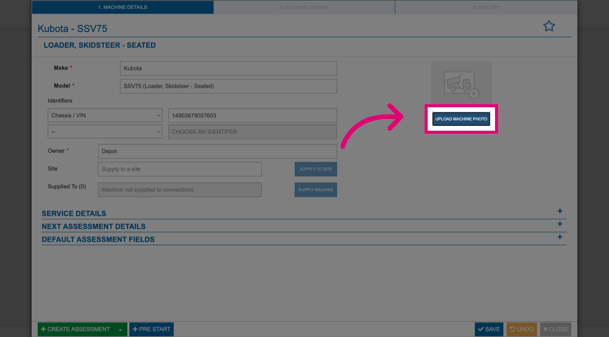
Task: Click Upload Machine Photo button
Action: 461,119
